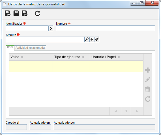Viewport: 161px width, 135px height.
Task: Clear the Atributo field with brush icon
Action: [97, 39]
